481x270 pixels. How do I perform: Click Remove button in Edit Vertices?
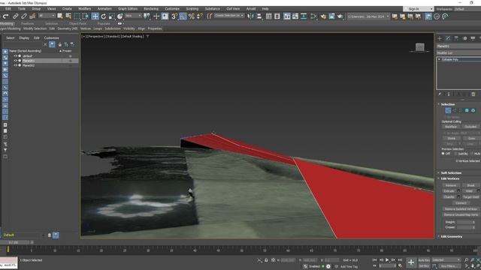click(451, 185)
